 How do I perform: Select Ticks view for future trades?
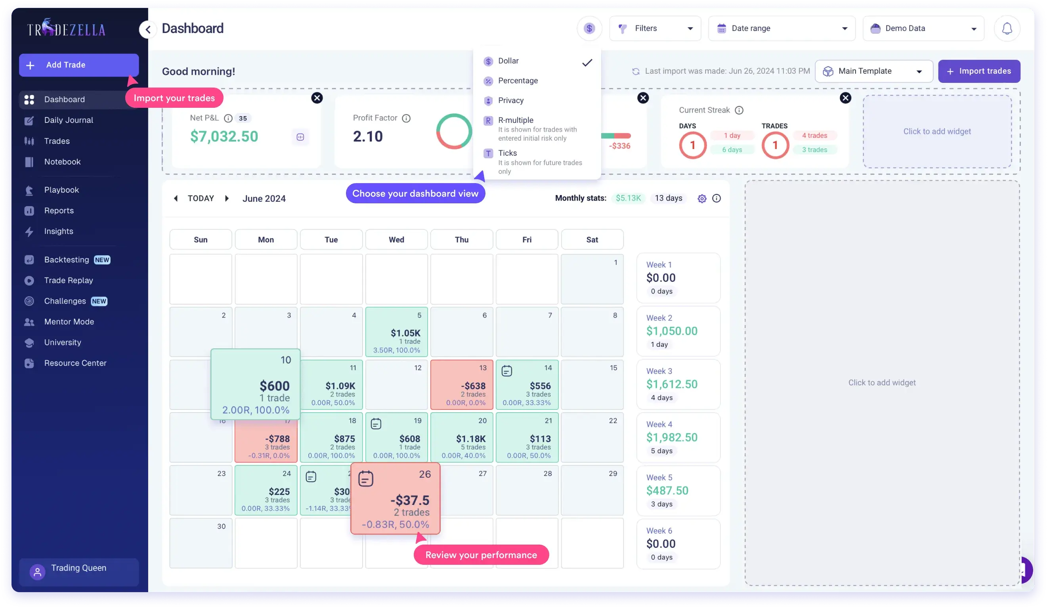tap(508, 153)
